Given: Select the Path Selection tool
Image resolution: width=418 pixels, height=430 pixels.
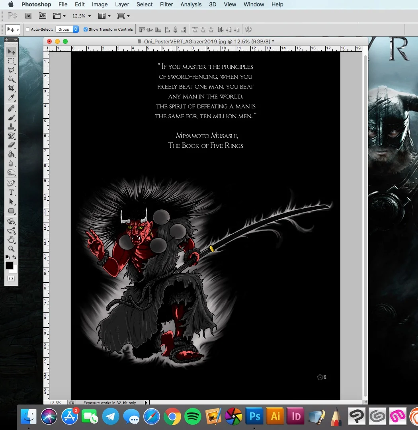Looking at the screenshot, I should pyautogui.click(x=11, y=201).
